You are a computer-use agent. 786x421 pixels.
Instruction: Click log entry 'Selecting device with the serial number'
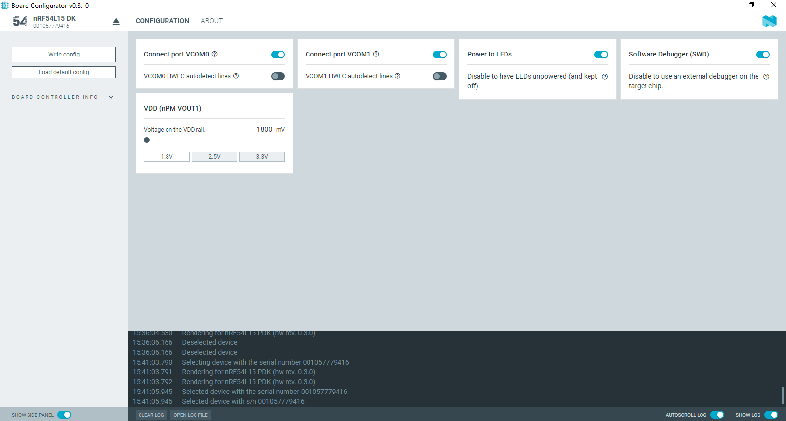265,362
